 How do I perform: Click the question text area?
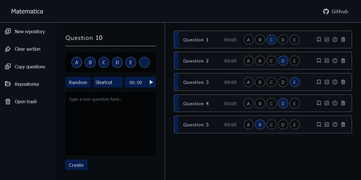coord(110,124)
